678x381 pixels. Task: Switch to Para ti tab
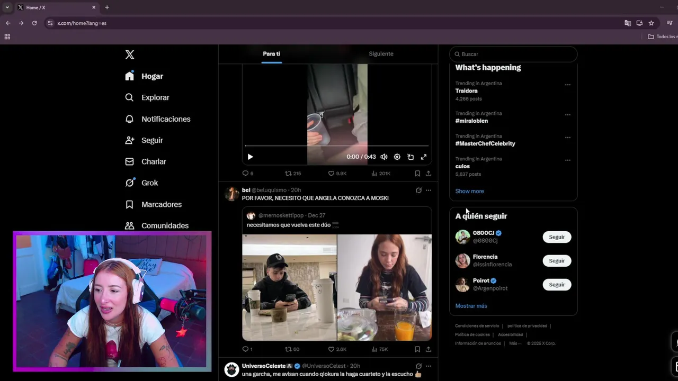click(x=271, y=54)
